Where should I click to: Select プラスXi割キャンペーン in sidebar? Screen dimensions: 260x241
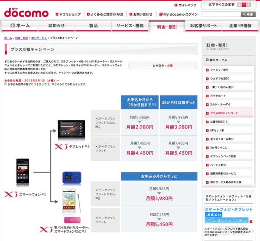(x=224, y=113)
